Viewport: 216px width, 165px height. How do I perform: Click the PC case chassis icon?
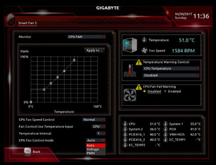130,45
